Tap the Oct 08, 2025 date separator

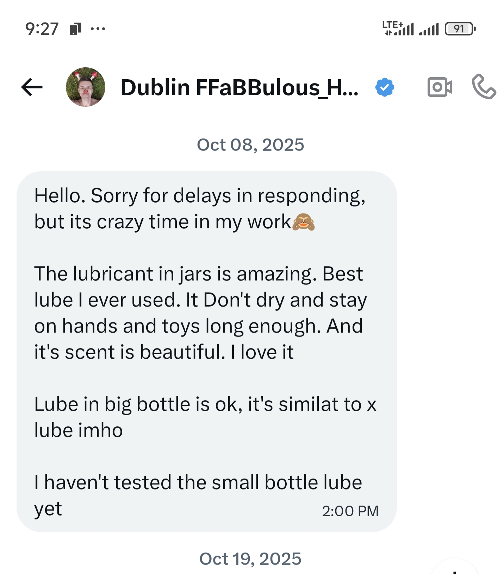(250, 145)
